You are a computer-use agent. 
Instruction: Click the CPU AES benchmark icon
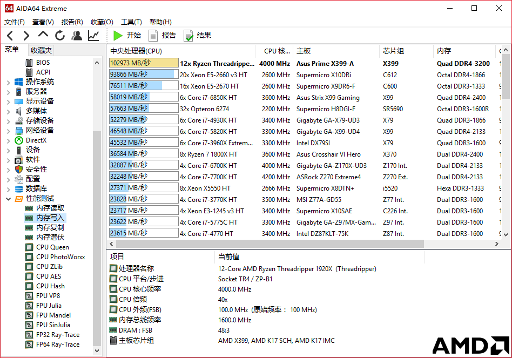[x=29, y=276]
